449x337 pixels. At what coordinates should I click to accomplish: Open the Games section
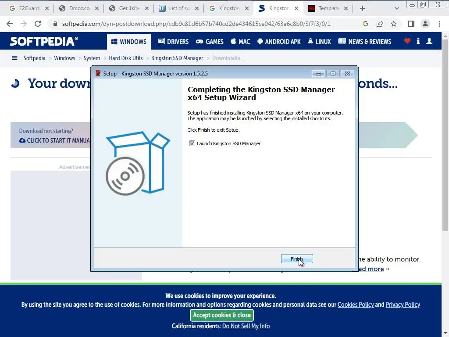[x=210, y=42]
